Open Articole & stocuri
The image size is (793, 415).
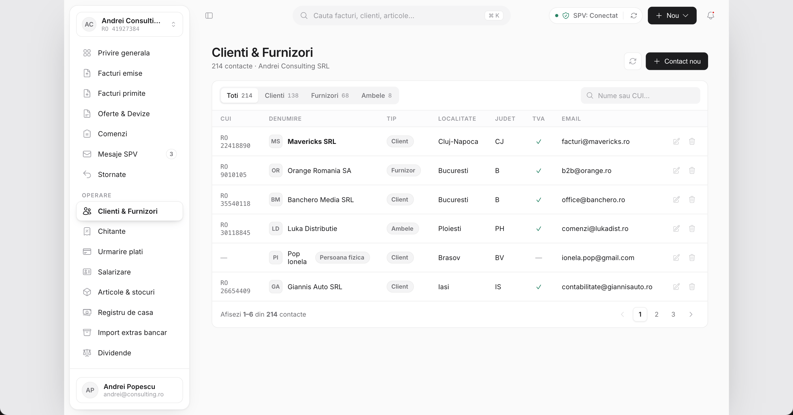pos(130,292)
